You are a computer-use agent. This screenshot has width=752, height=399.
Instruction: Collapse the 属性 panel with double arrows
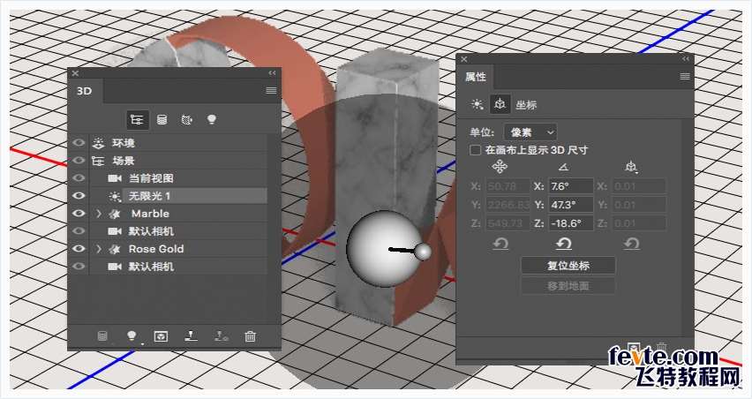[686, 58]
